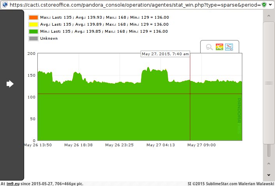Image resolution: width=275 pixels, height=186 pixels.
Task: Click into the URL address field
Action: [132, 5]
